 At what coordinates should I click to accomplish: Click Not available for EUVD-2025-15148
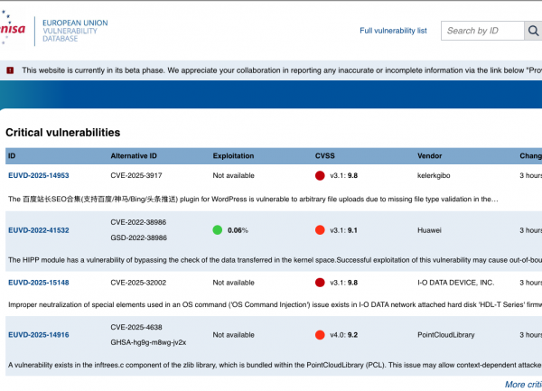(x=233, y=283)
